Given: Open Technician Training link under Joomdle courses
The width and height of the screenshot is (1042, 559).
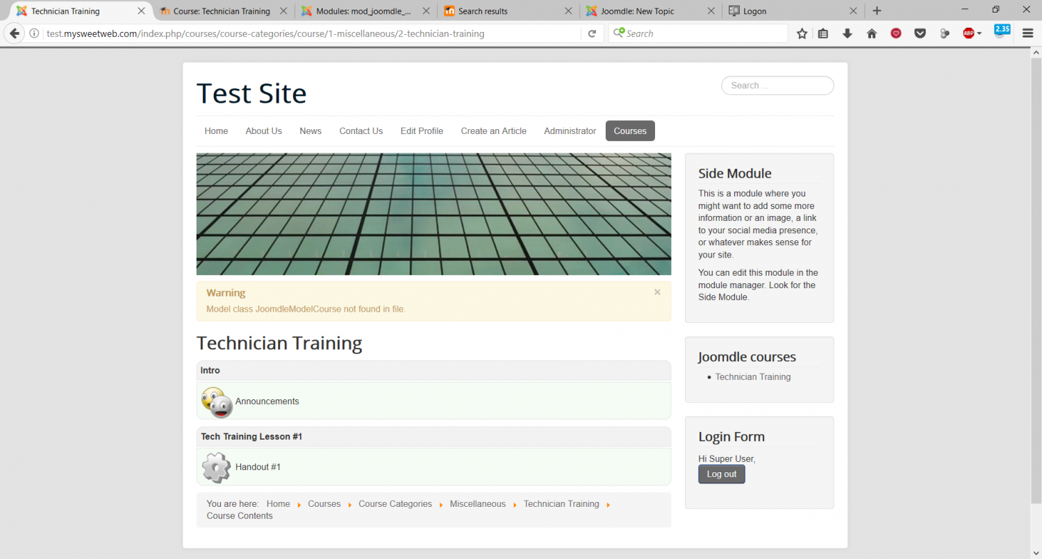Looking at the screenshot, I should click(753, 377).
